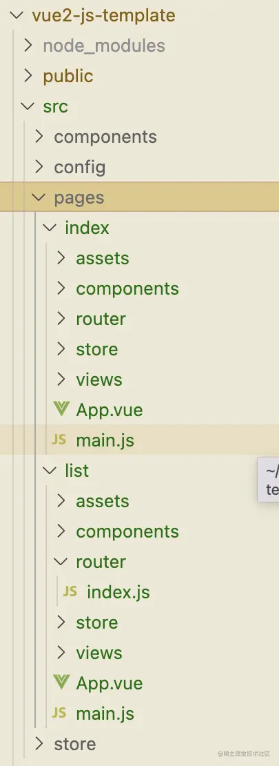
Task: Expand the assets folder under index
Action: tap(61, 258)
